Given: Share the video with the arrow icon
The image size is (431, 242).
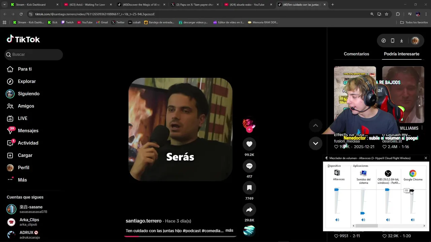Looking at the screenshot, I should click(249, 210).
